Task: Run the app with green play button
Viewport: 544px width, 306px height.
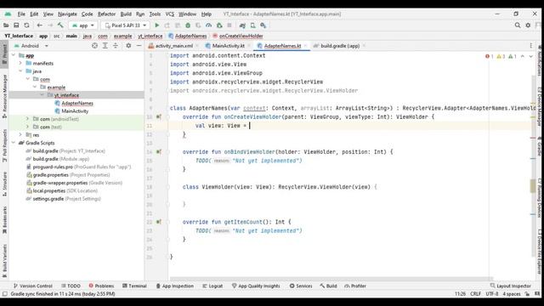Action: (156, 25)
